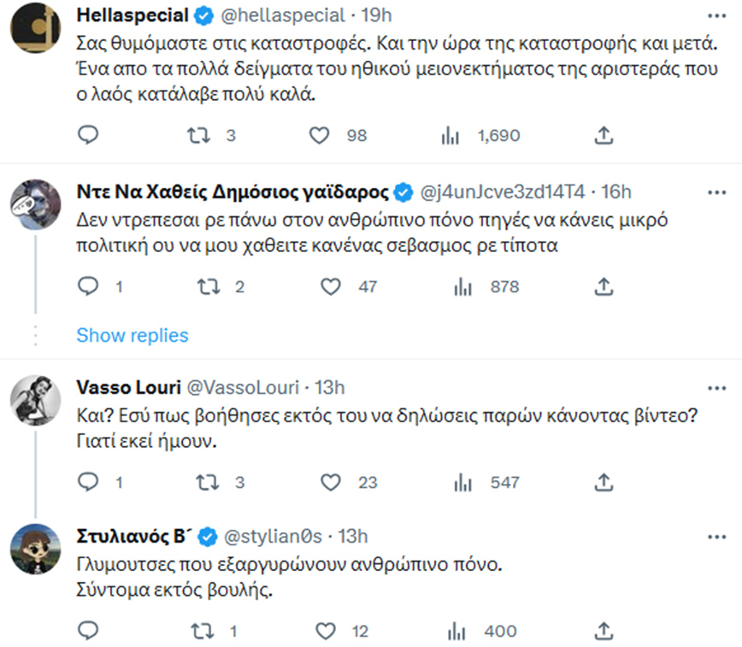Open more options for Στυλιανός Β´ tweet
Viewport: 742px width, 647px height.
[716, 536]
